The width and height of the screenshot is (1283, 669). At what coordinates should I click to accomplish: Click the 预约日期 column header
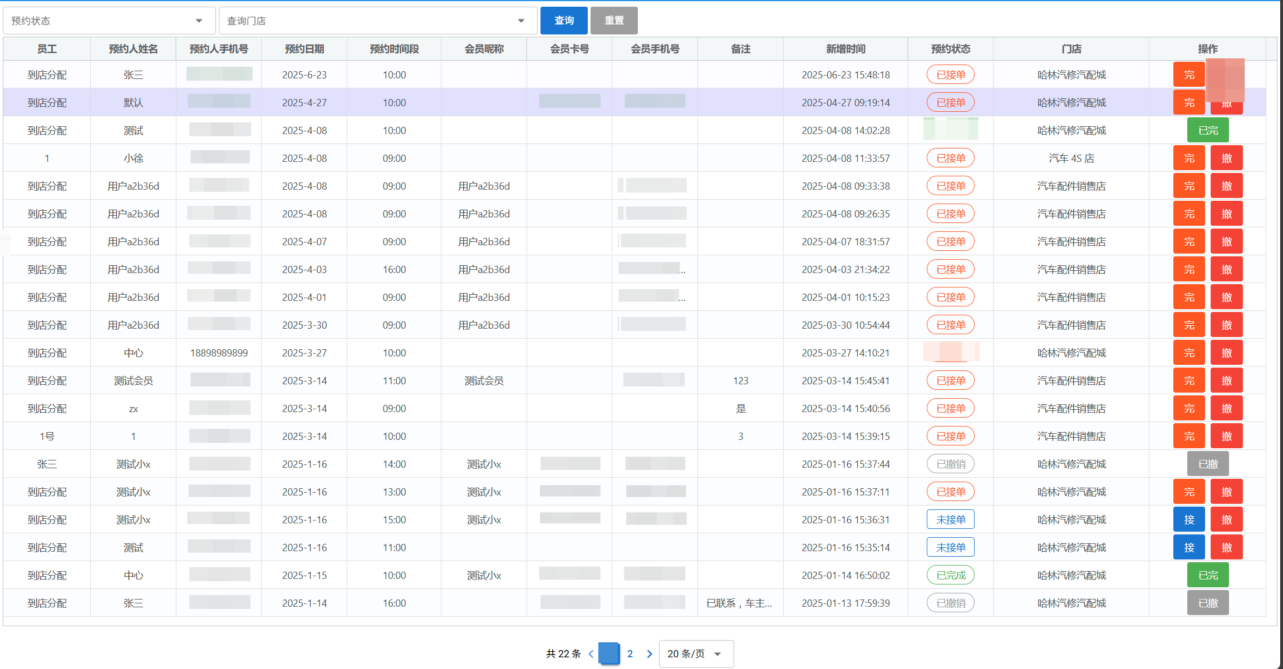304,49
